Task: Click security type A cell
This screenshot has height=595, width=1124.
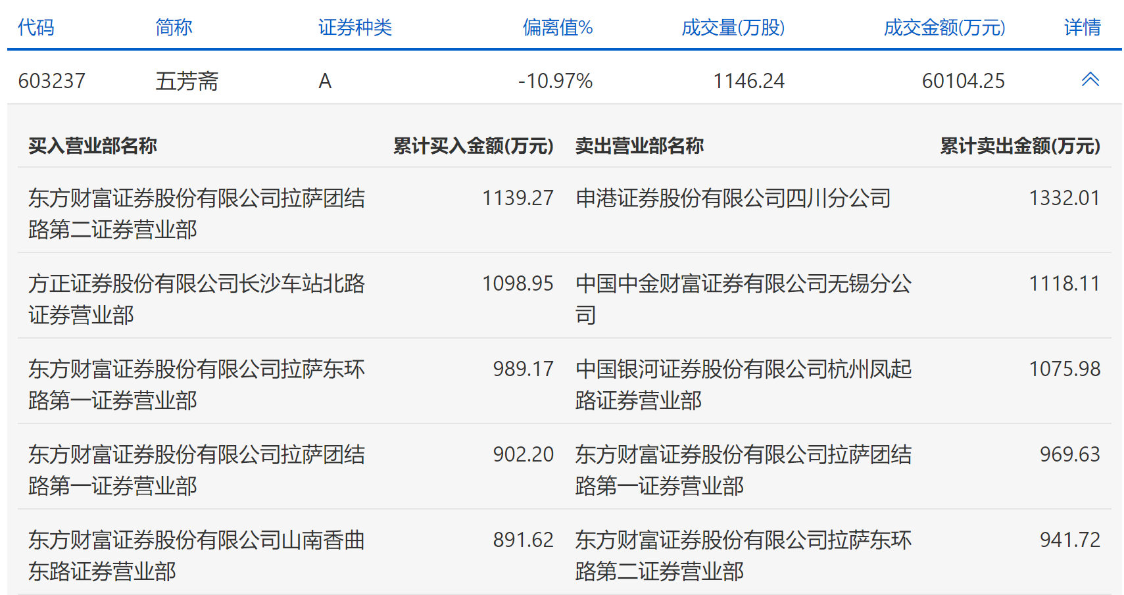Action: [x=325, y=81]
